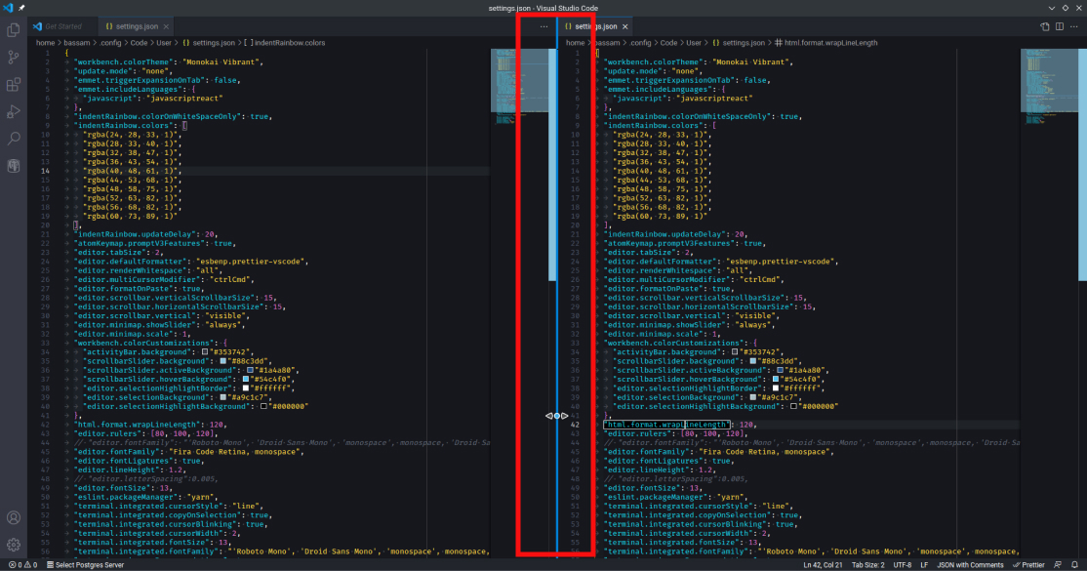This screenshot has width=1087, height=571.
Task: Open the Source Control view
Action: point(13,58)
